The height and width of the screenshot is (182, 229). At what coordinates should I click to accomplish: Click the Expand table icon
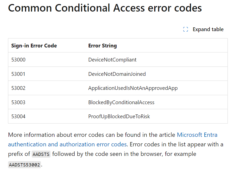pyautogui.click(x=186, y=29)
